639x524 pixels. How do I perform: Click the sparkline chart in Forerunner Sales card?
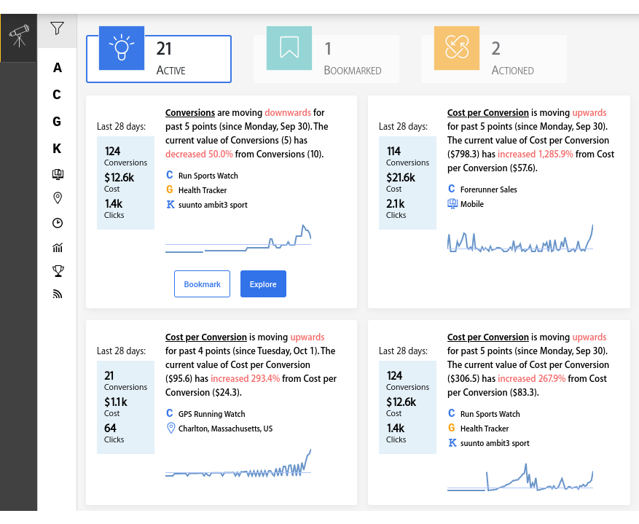(x=520, y=239)
